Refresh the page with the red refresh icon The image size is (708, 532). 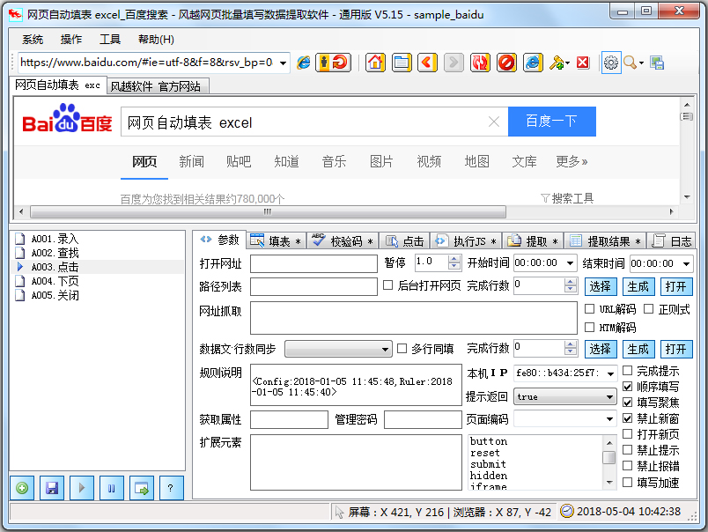(480, 63)
